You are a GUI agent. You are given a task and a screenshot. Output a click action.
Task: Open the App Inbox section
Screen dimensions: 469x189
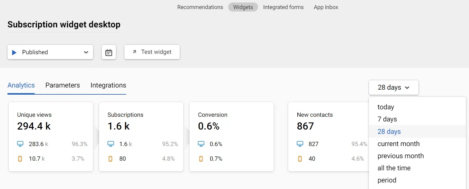(x=326, y=7)
